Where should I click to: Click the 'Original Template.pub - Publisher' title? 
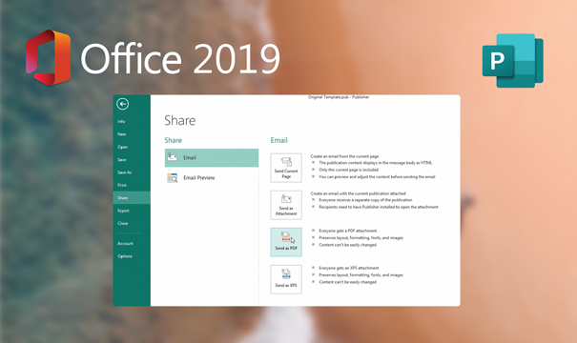point(339,97)
